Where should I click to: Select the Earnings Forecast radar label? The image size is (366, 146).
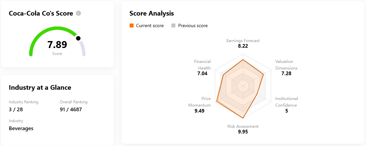click(243, 41)
